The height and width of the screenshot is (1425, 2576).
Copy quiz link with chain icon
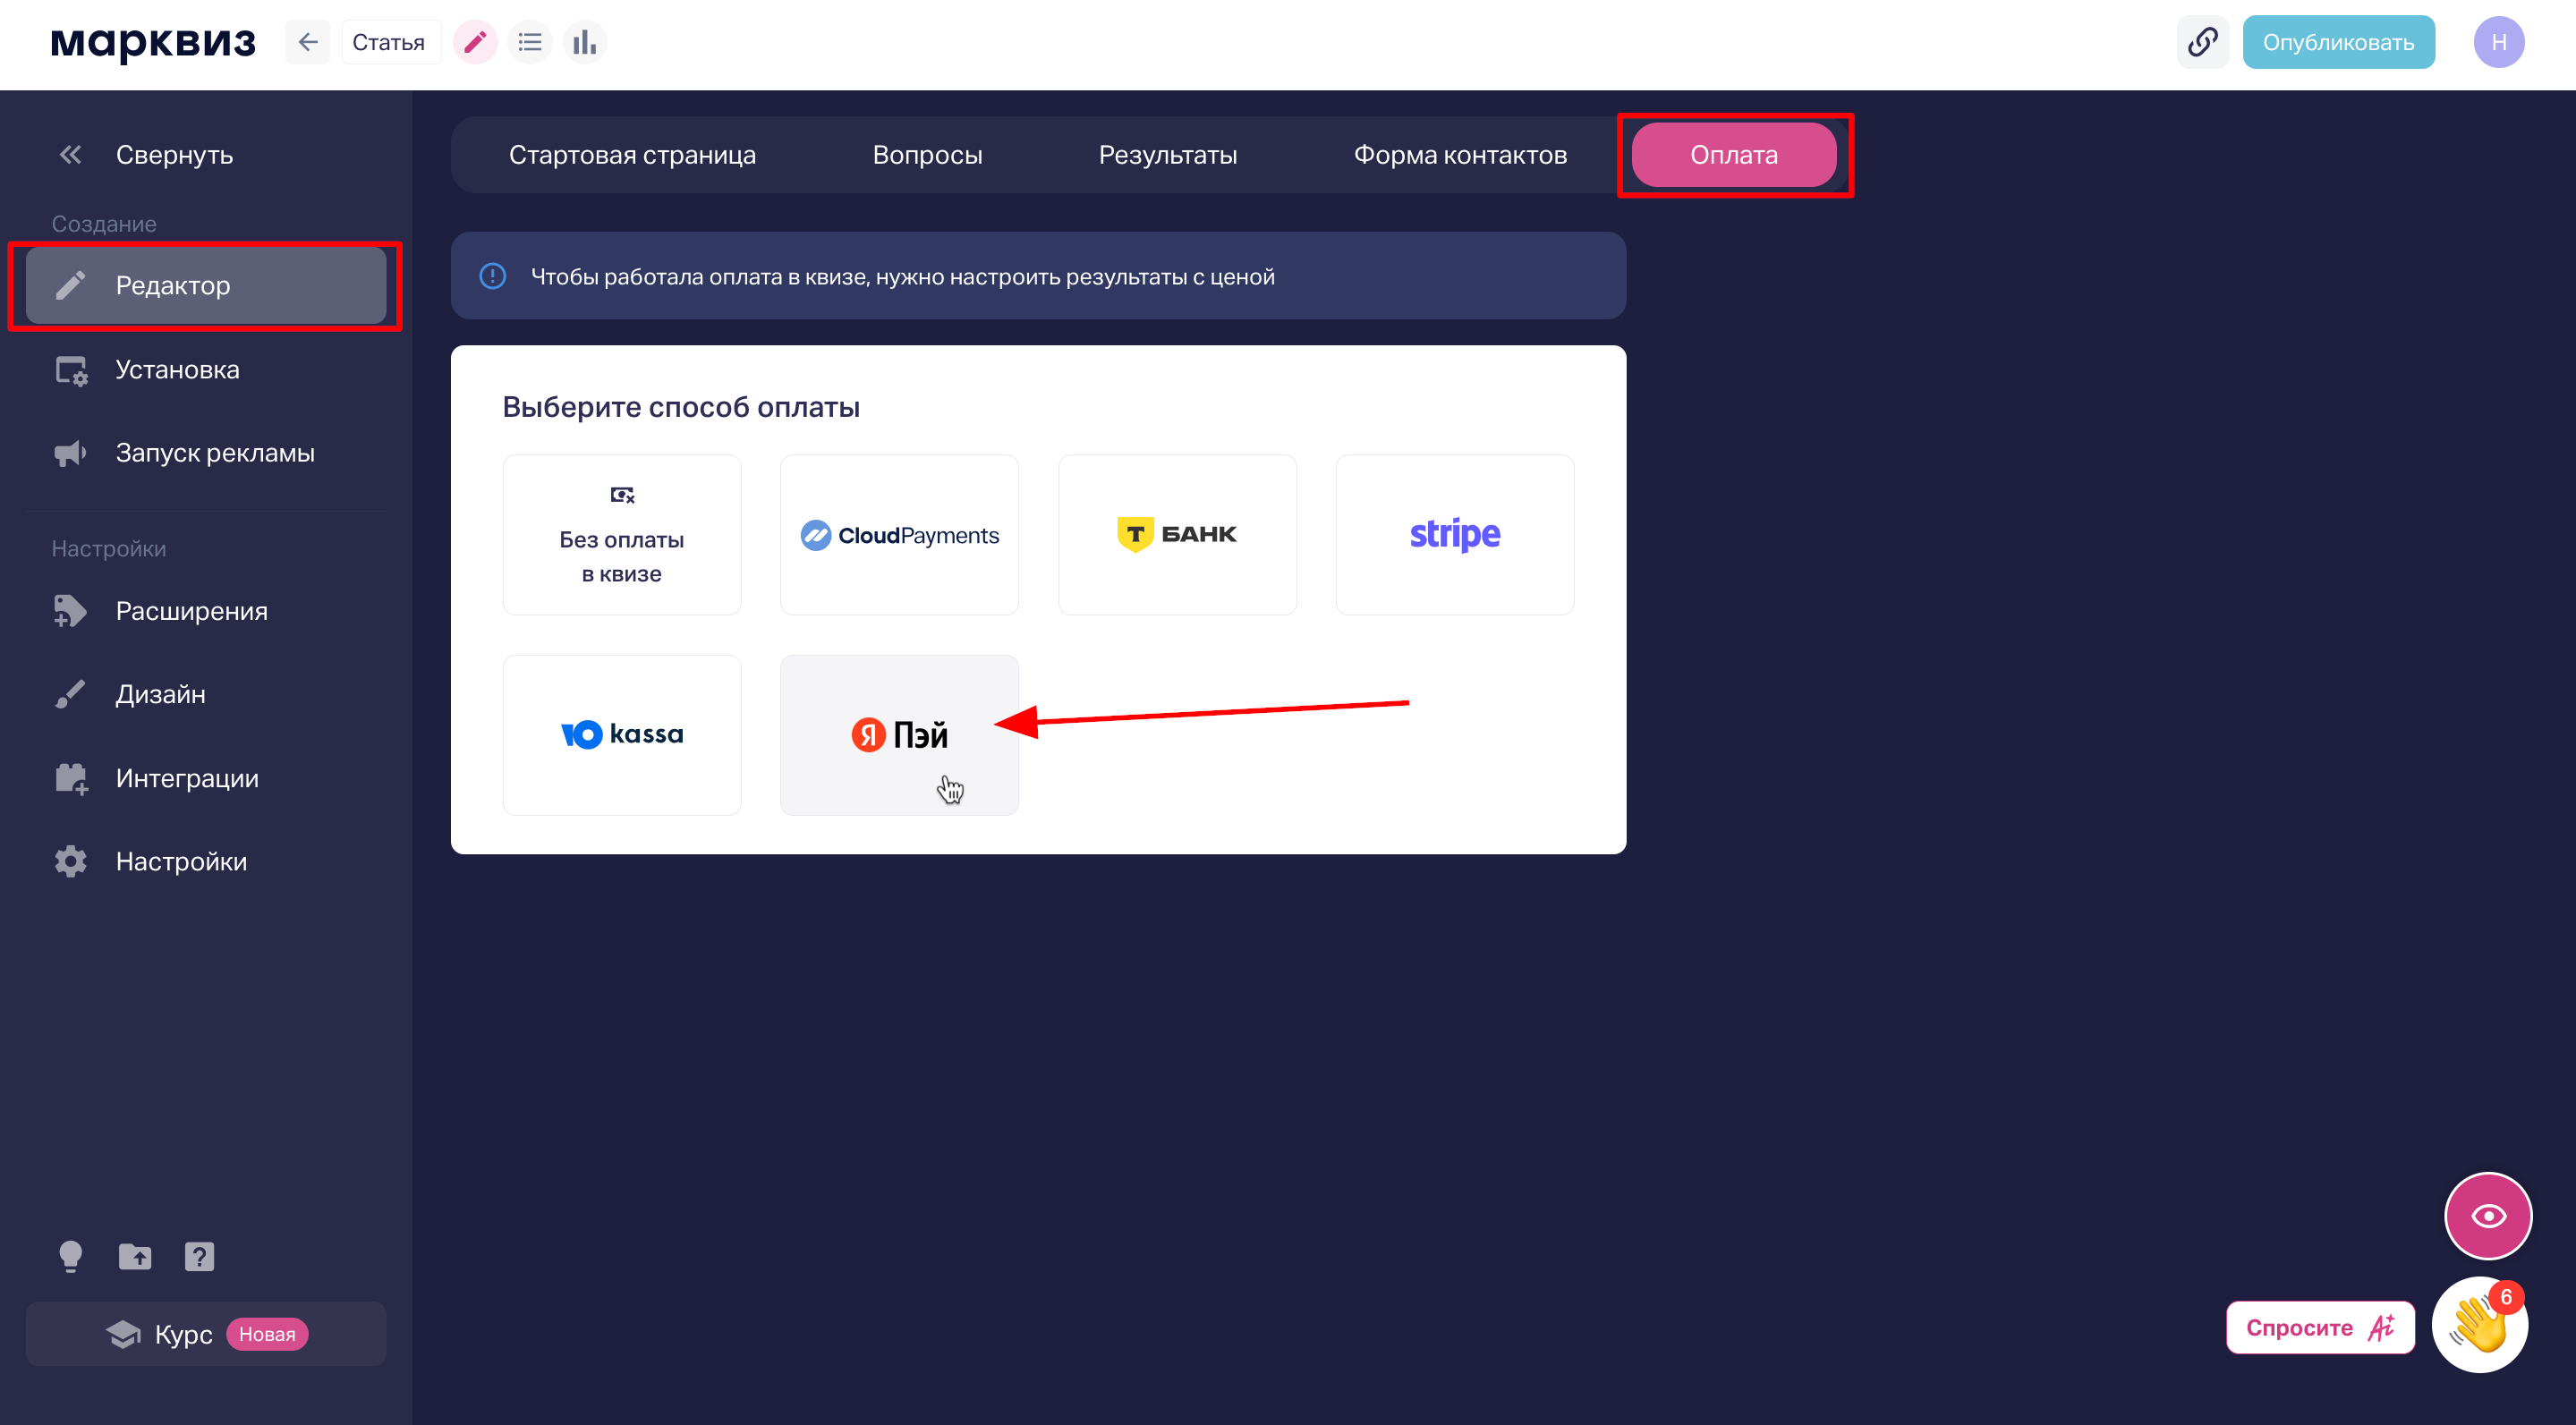point(2203,42)
